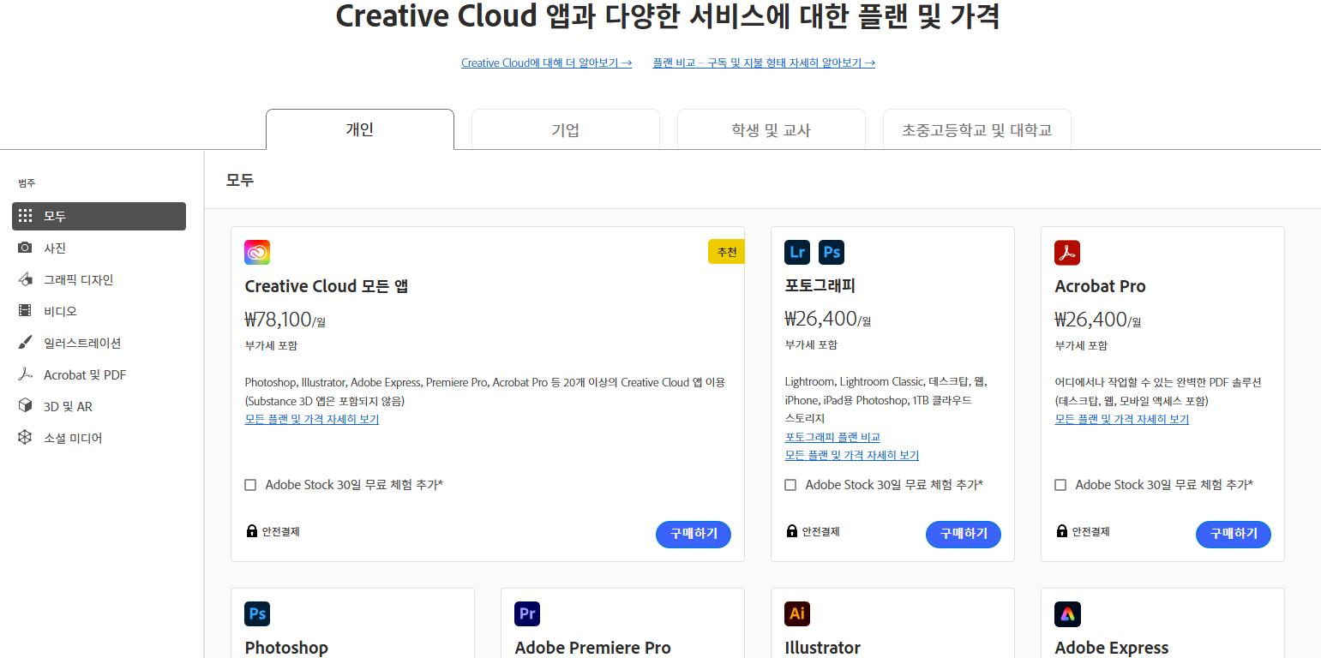Viewport: 1321px width, 658px height.
Task: Click 안전결제 text in Creative Cloud 모든 앱 card
Action: pos(281,531)
